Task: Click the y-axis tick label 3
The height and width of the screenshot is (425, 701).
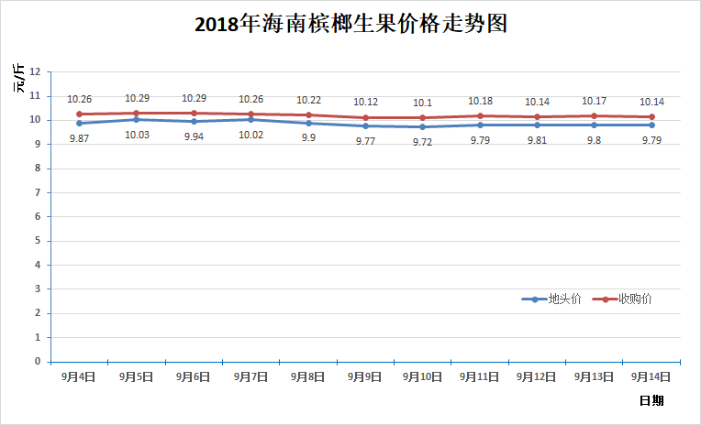Action: [x=38, y=289]
